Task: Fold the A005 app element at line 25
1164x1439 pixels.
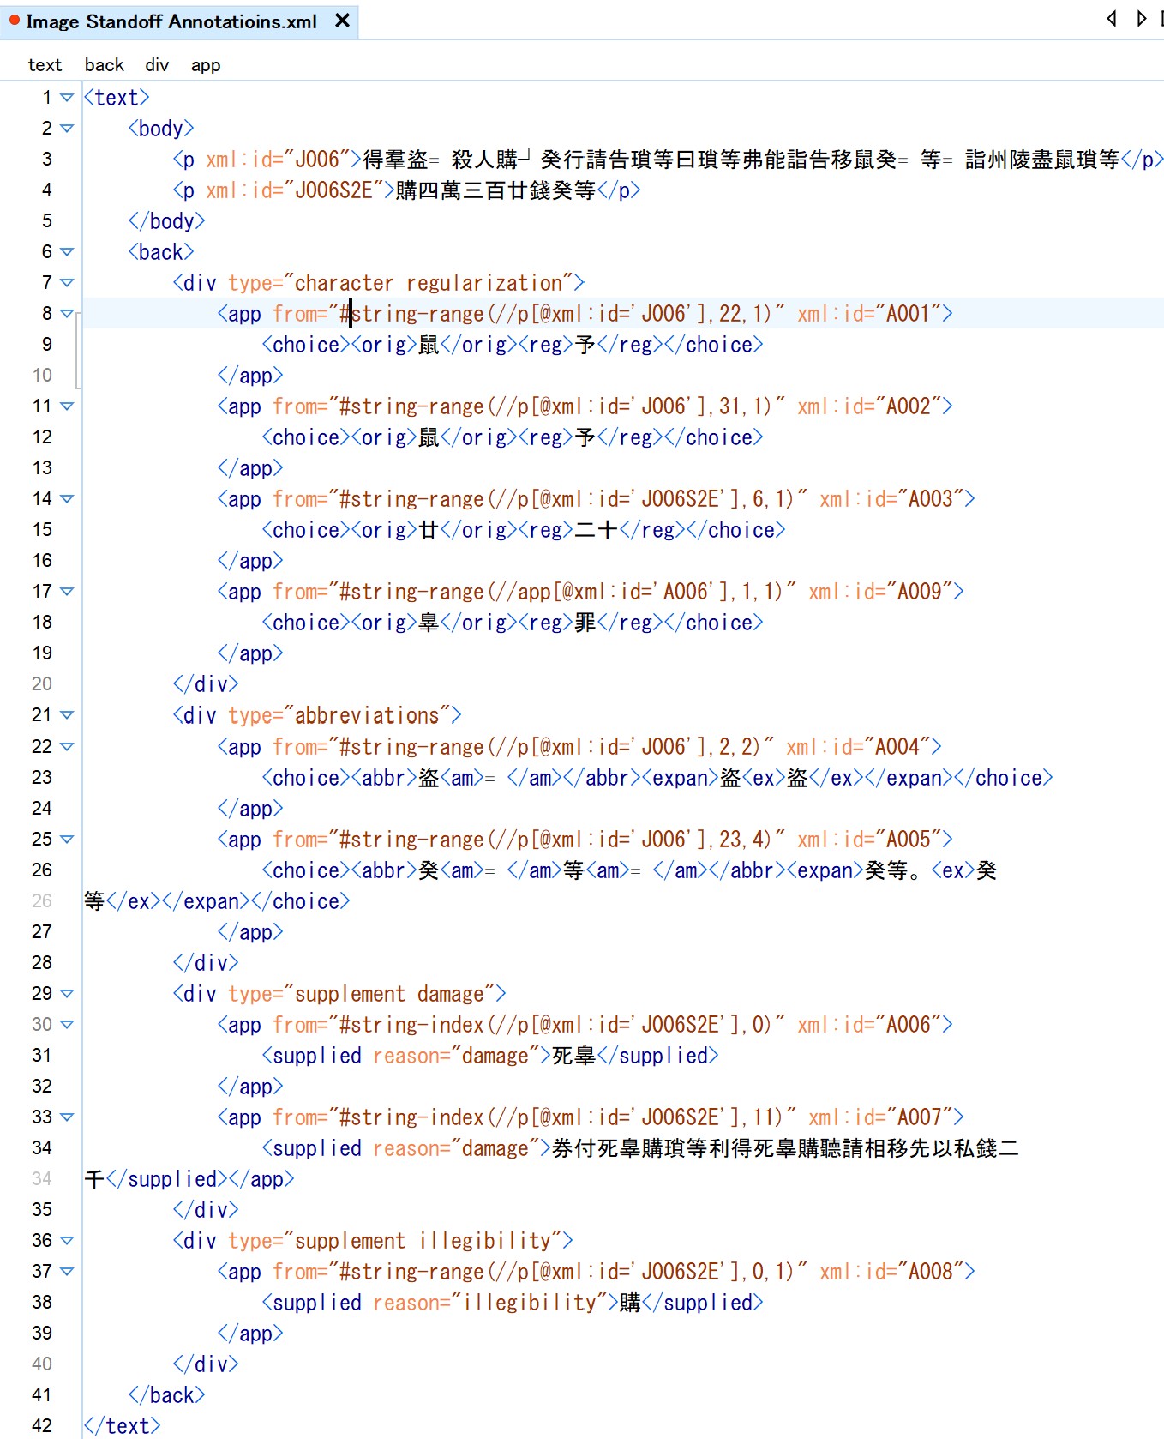Action: (67, 840)
